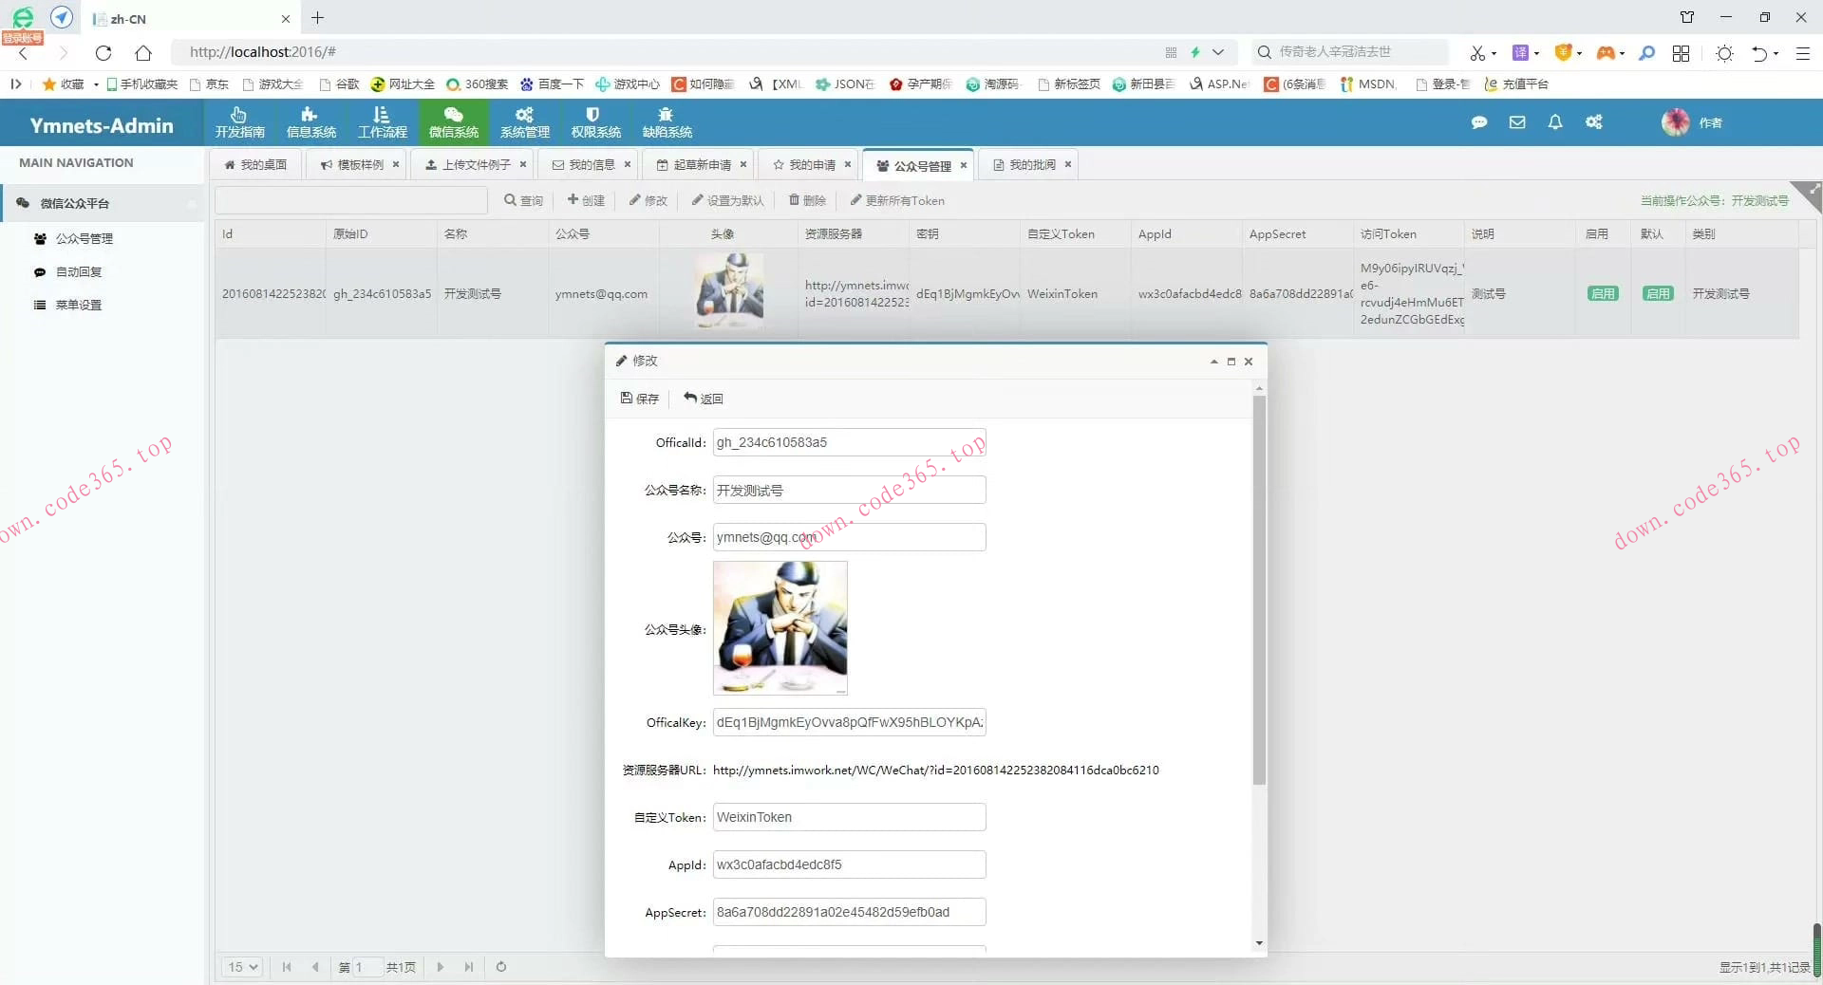
Task: Click the 查询 search button
Action: point(523,200)
